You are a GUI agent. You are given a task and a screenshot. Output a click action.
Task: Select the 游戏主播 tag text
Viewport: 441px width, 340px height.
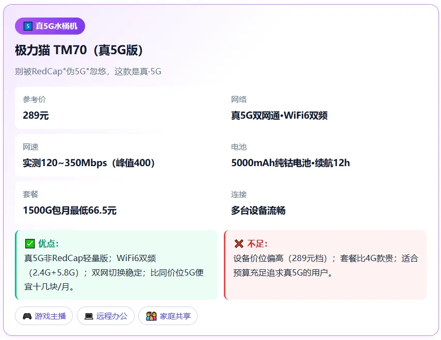coord(51,316)
